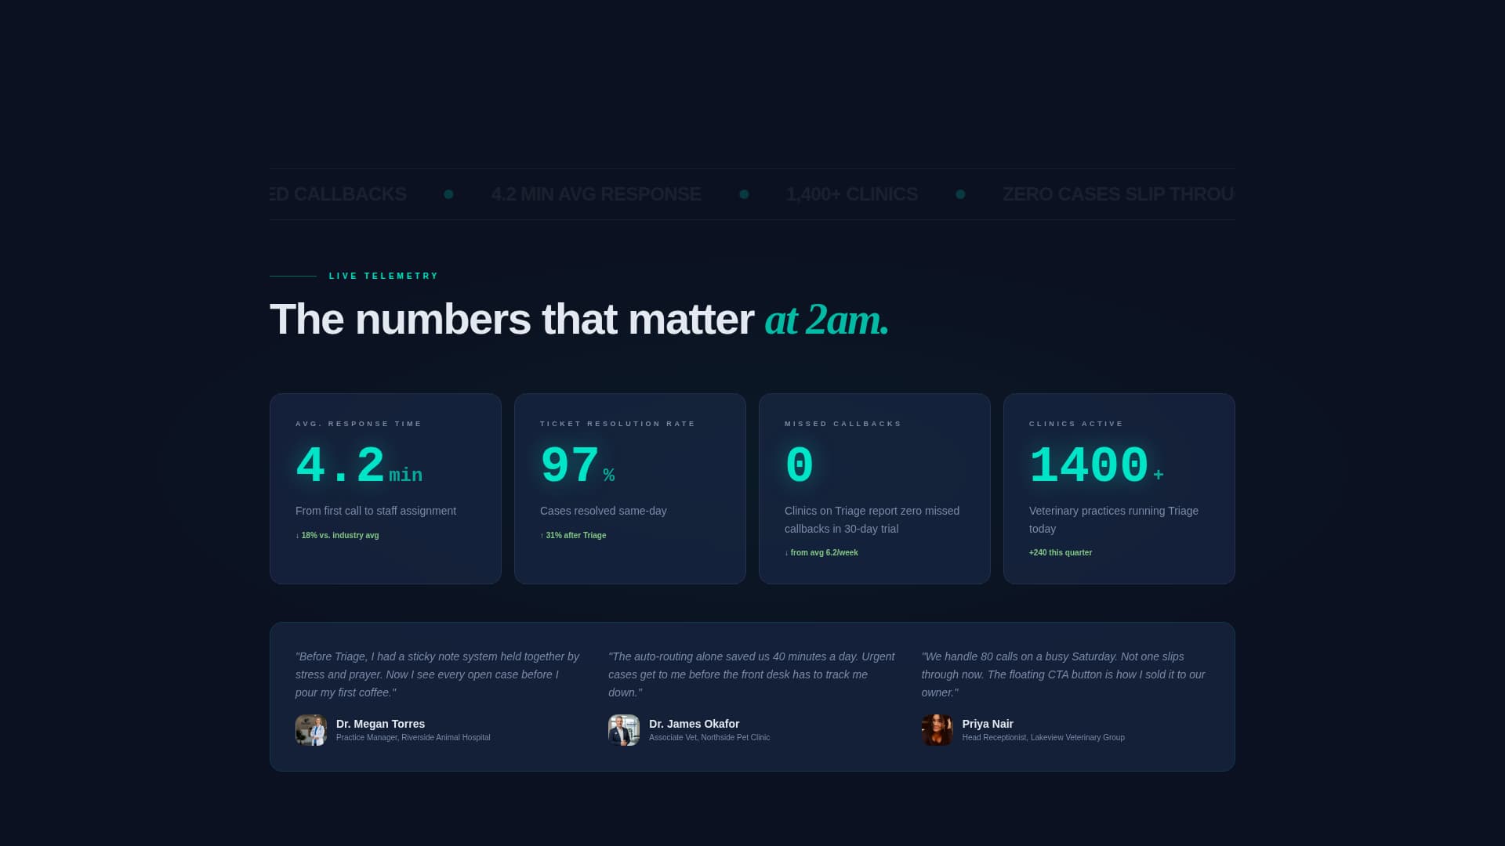Image resolution: width=1505 pixels, height=846 pixels.
Task: Click the 0 missed callbacks value
Action: click(x=800, y=466)
